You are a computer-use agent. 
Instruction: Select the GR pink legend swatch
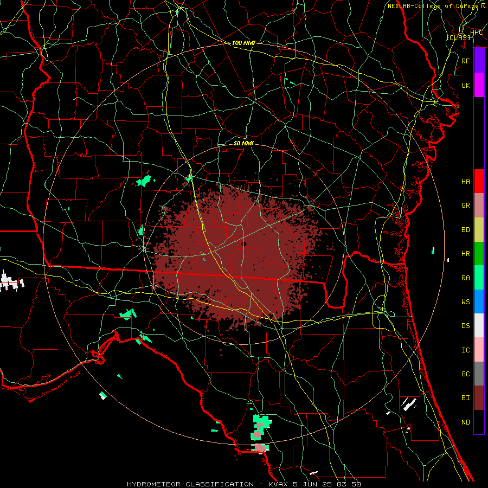(479, 205)
